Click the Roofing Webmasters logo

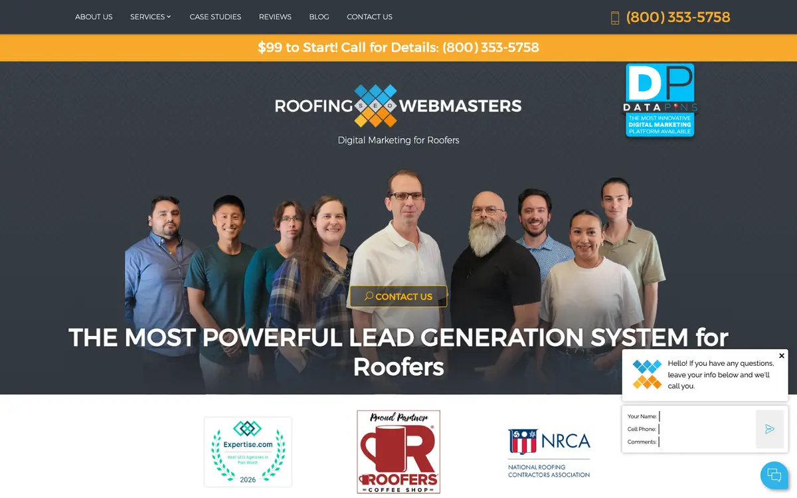(x=398, y=106)
